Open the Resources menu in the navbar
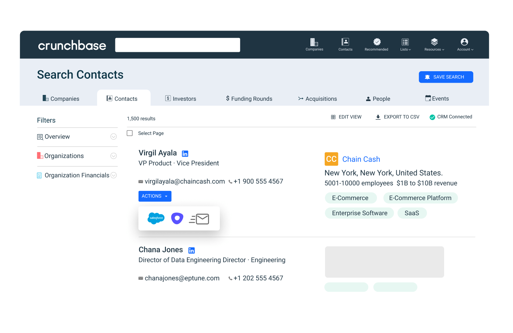513x333 pixels. [434, 44]
